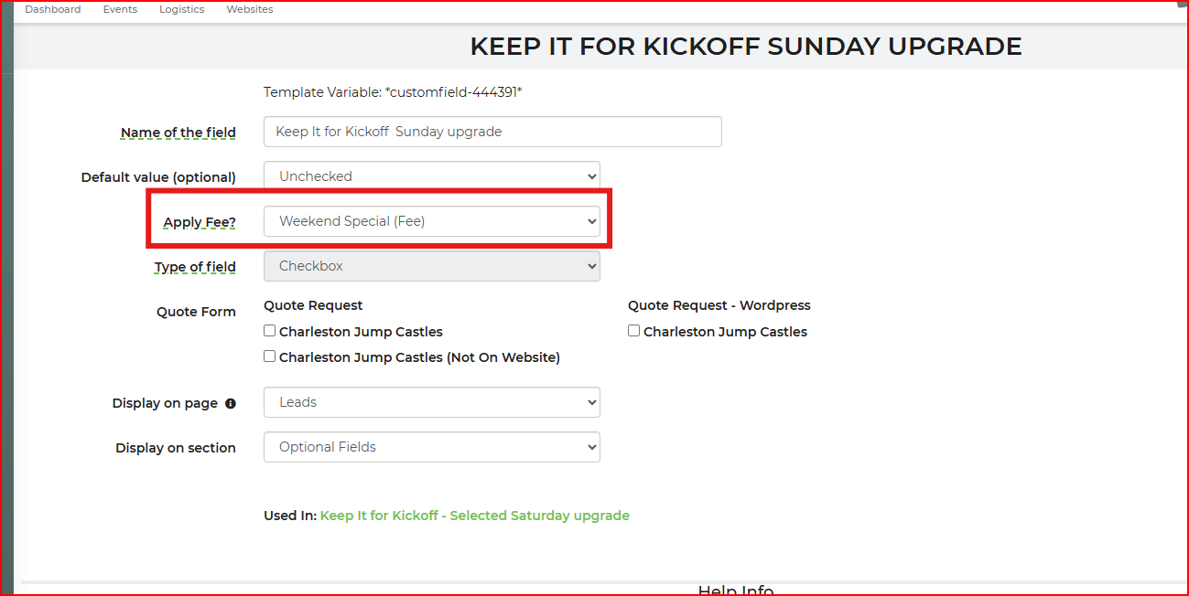Open the Websites menu

[250, 9]
